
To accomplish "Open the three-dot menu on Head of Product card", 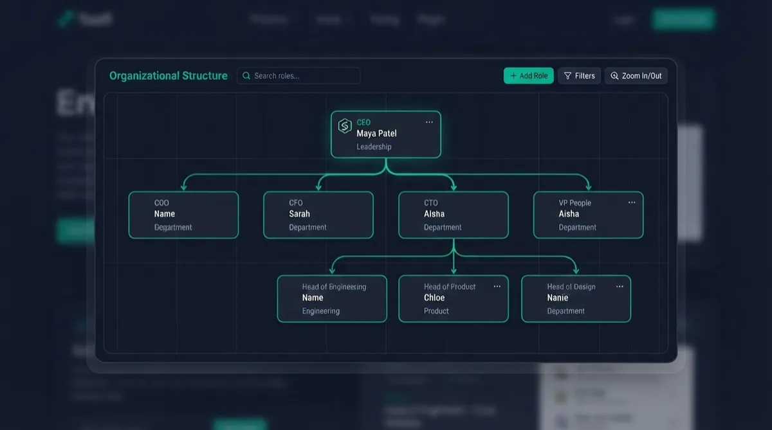I will [x=497, y=287].
